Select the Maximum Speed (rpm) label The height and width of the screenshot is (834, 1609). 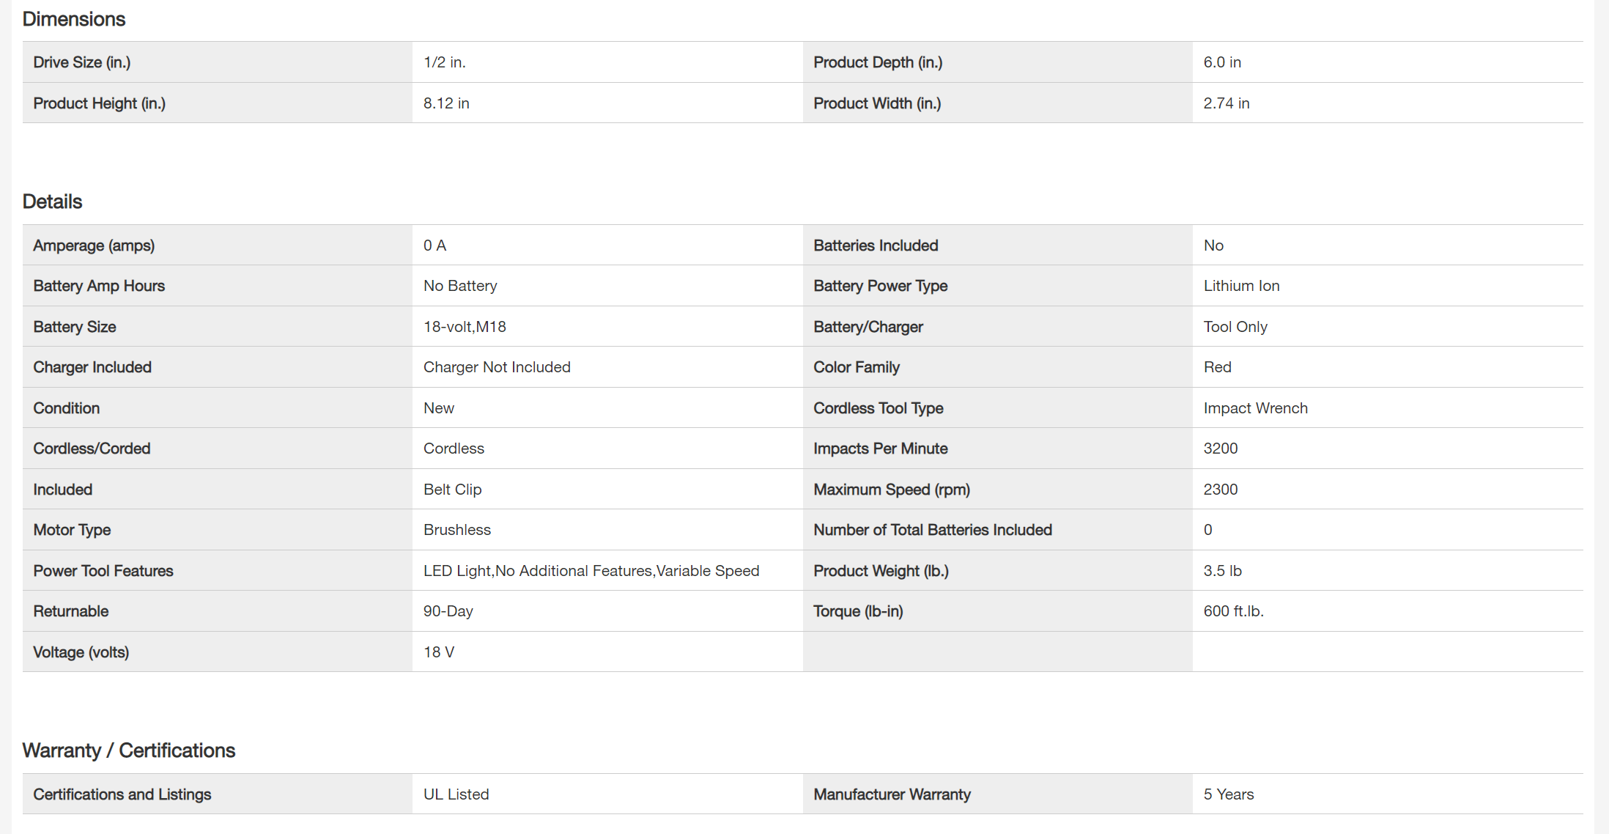[891, 490]
